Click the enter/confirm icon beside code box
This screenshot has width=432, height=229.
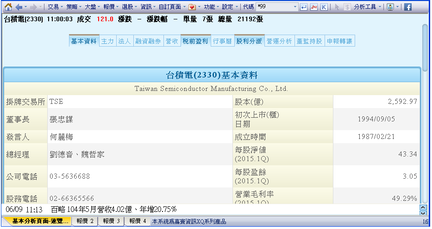pyautogui.click(x=304, y=7)
